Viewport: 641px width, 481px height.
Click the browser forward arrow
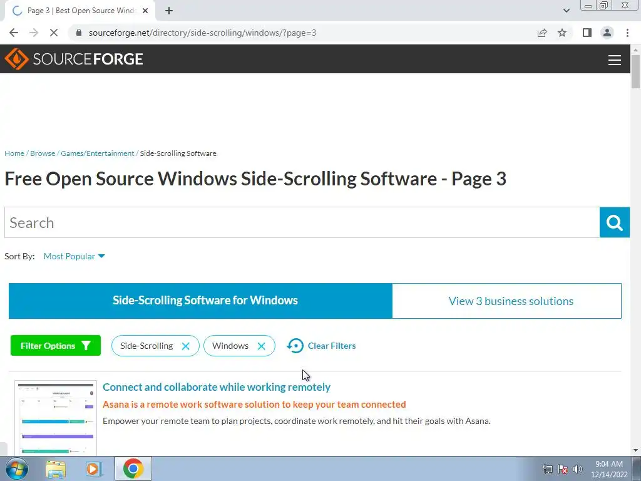[34, 33]
